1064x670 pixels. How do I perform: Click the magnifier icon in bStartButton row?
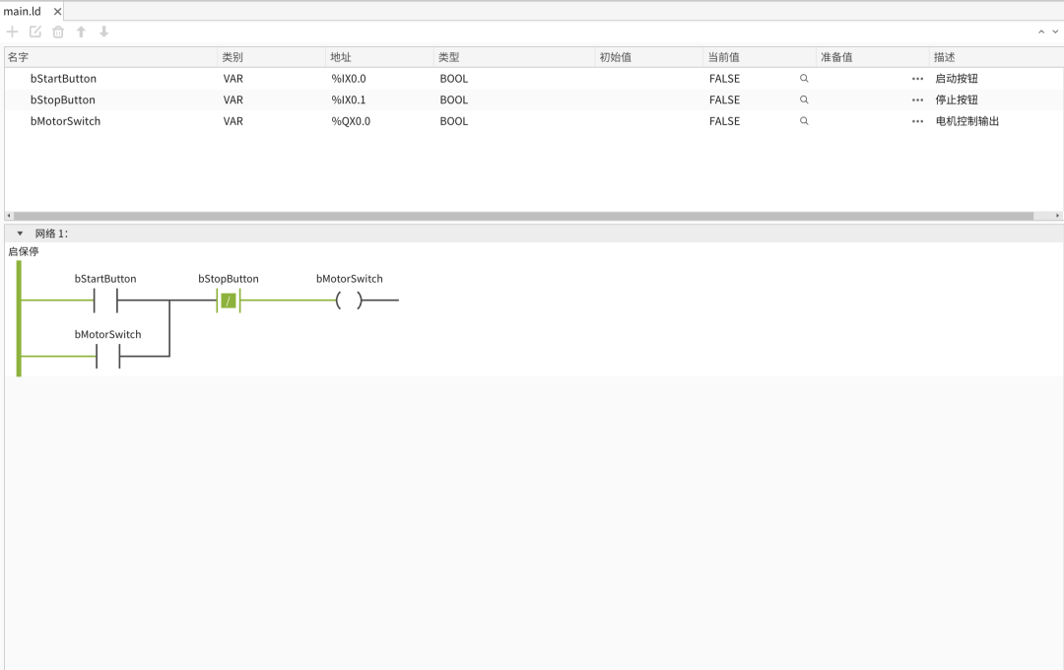[x=804, y=79]
